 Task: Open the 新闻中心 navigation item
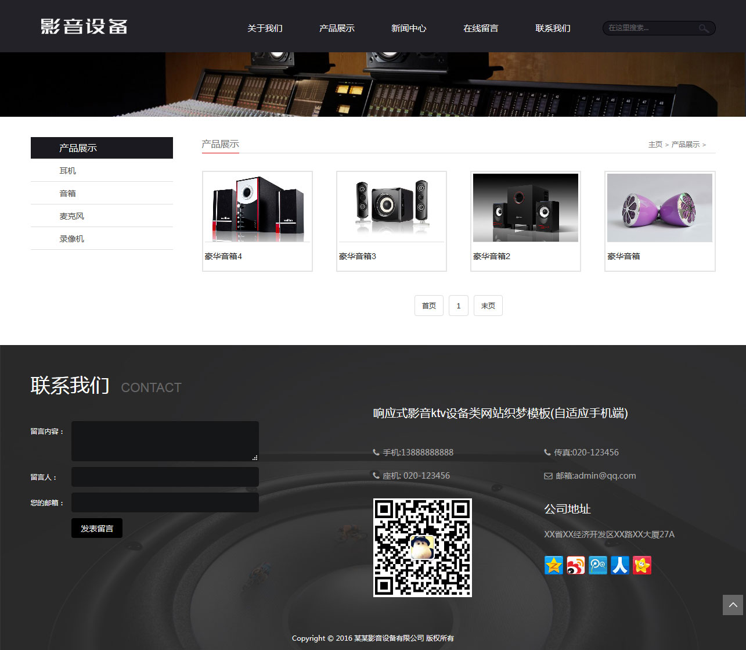point(409,28)
